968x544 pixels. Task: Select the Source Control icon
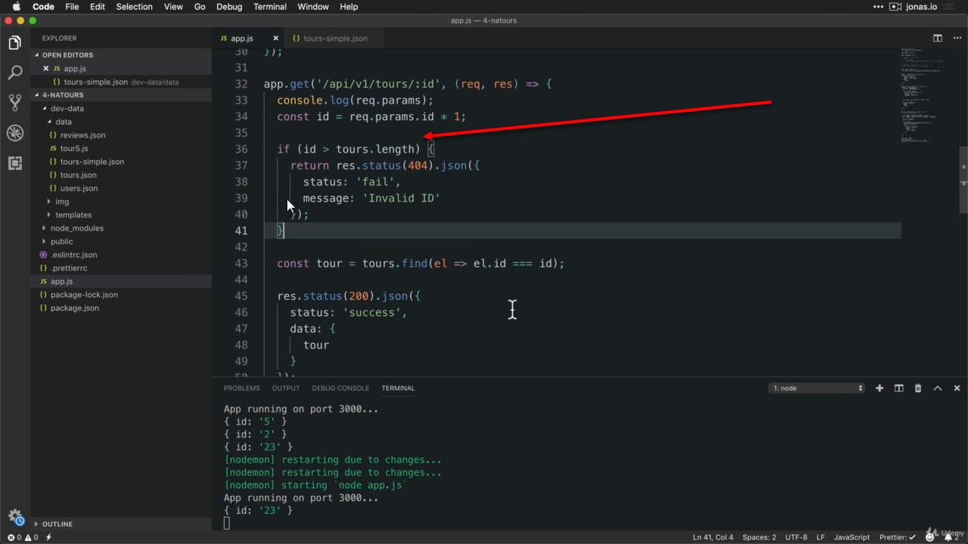point(14,103)
